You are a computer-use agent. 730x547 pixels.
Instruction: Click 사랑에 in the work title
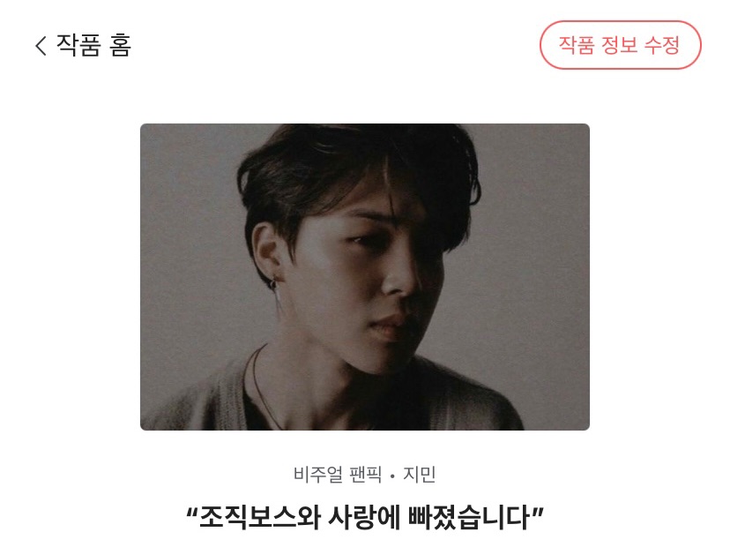point(364,517)
